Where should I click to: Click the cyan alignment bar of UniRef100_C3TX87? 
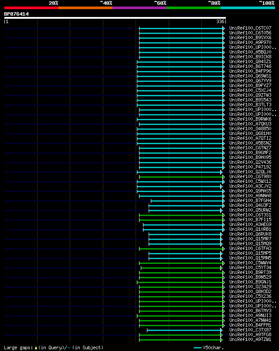point(184,330)
